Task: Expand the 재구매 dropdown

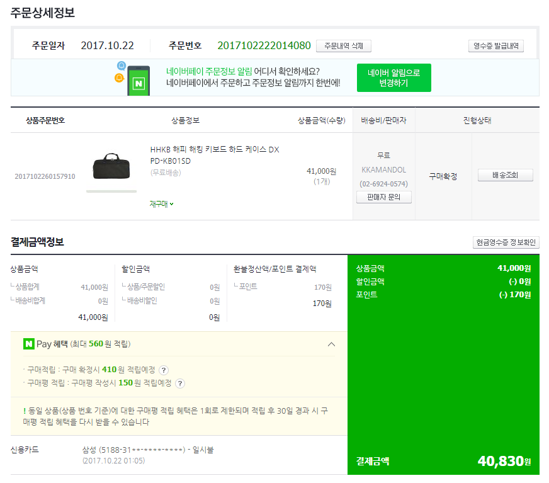Action: [x=161, y=204]
